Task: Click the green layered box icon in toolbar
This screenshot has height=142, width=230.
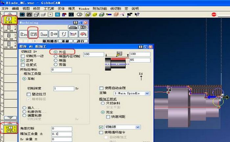Action: click(102, 14)
